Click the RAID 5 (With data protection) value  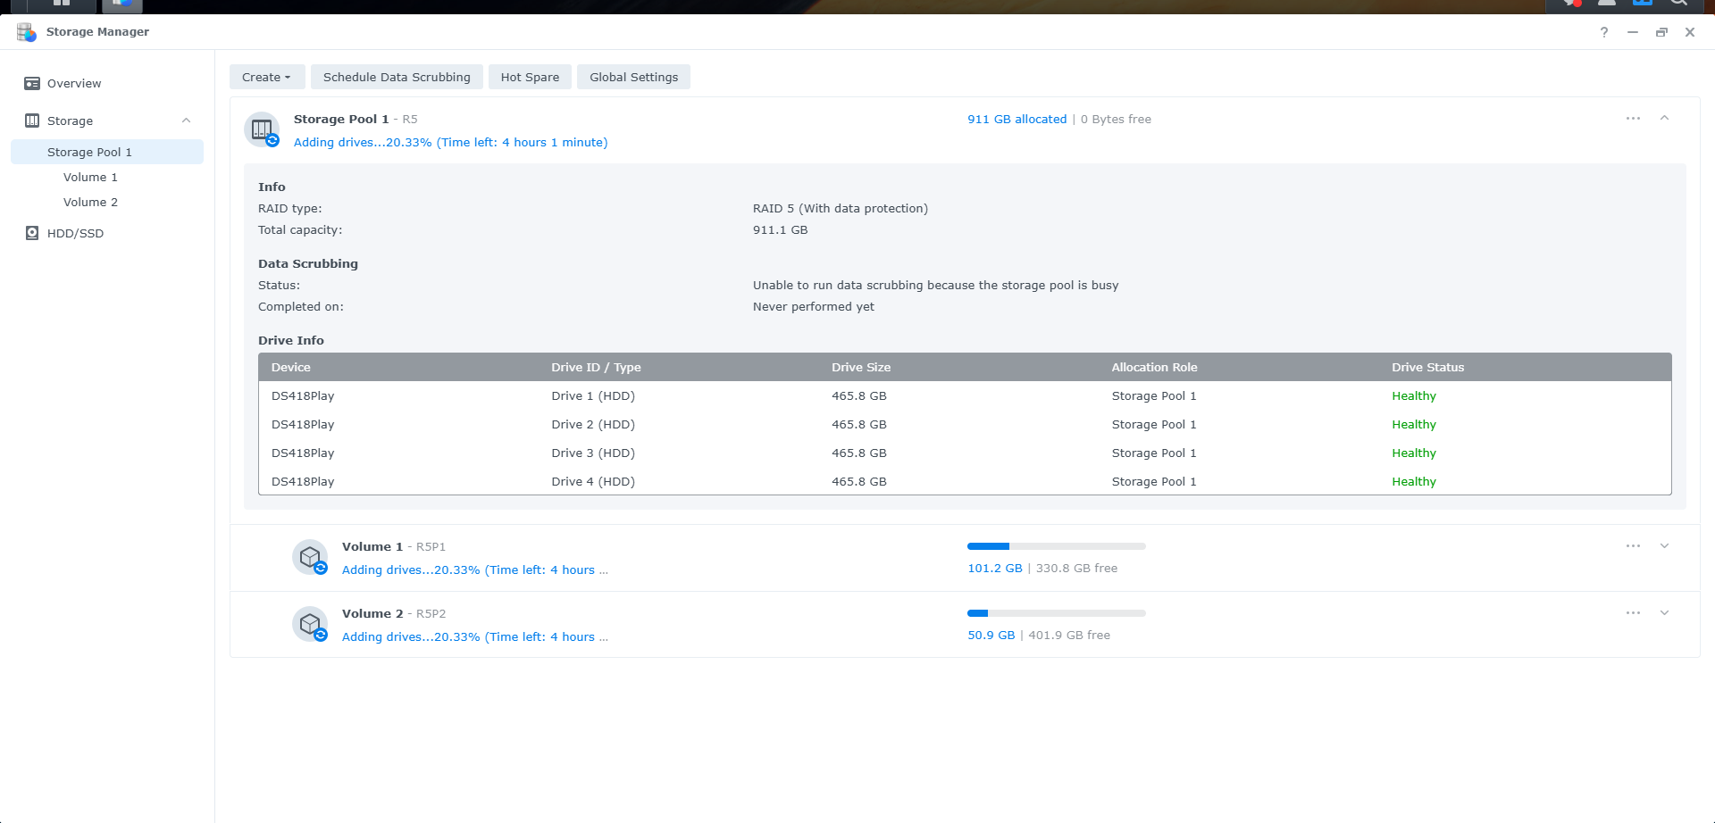(x=841, y=208)
